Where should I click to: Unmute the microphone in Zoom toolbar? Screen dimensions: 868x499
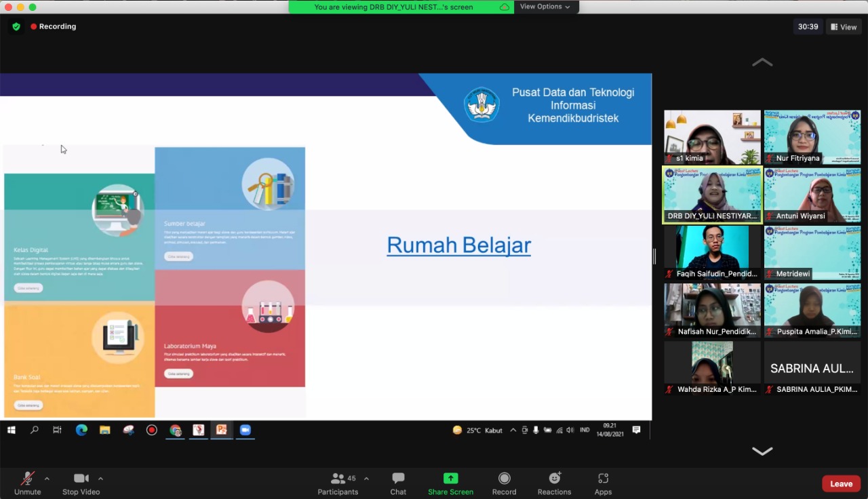[27, 484]
